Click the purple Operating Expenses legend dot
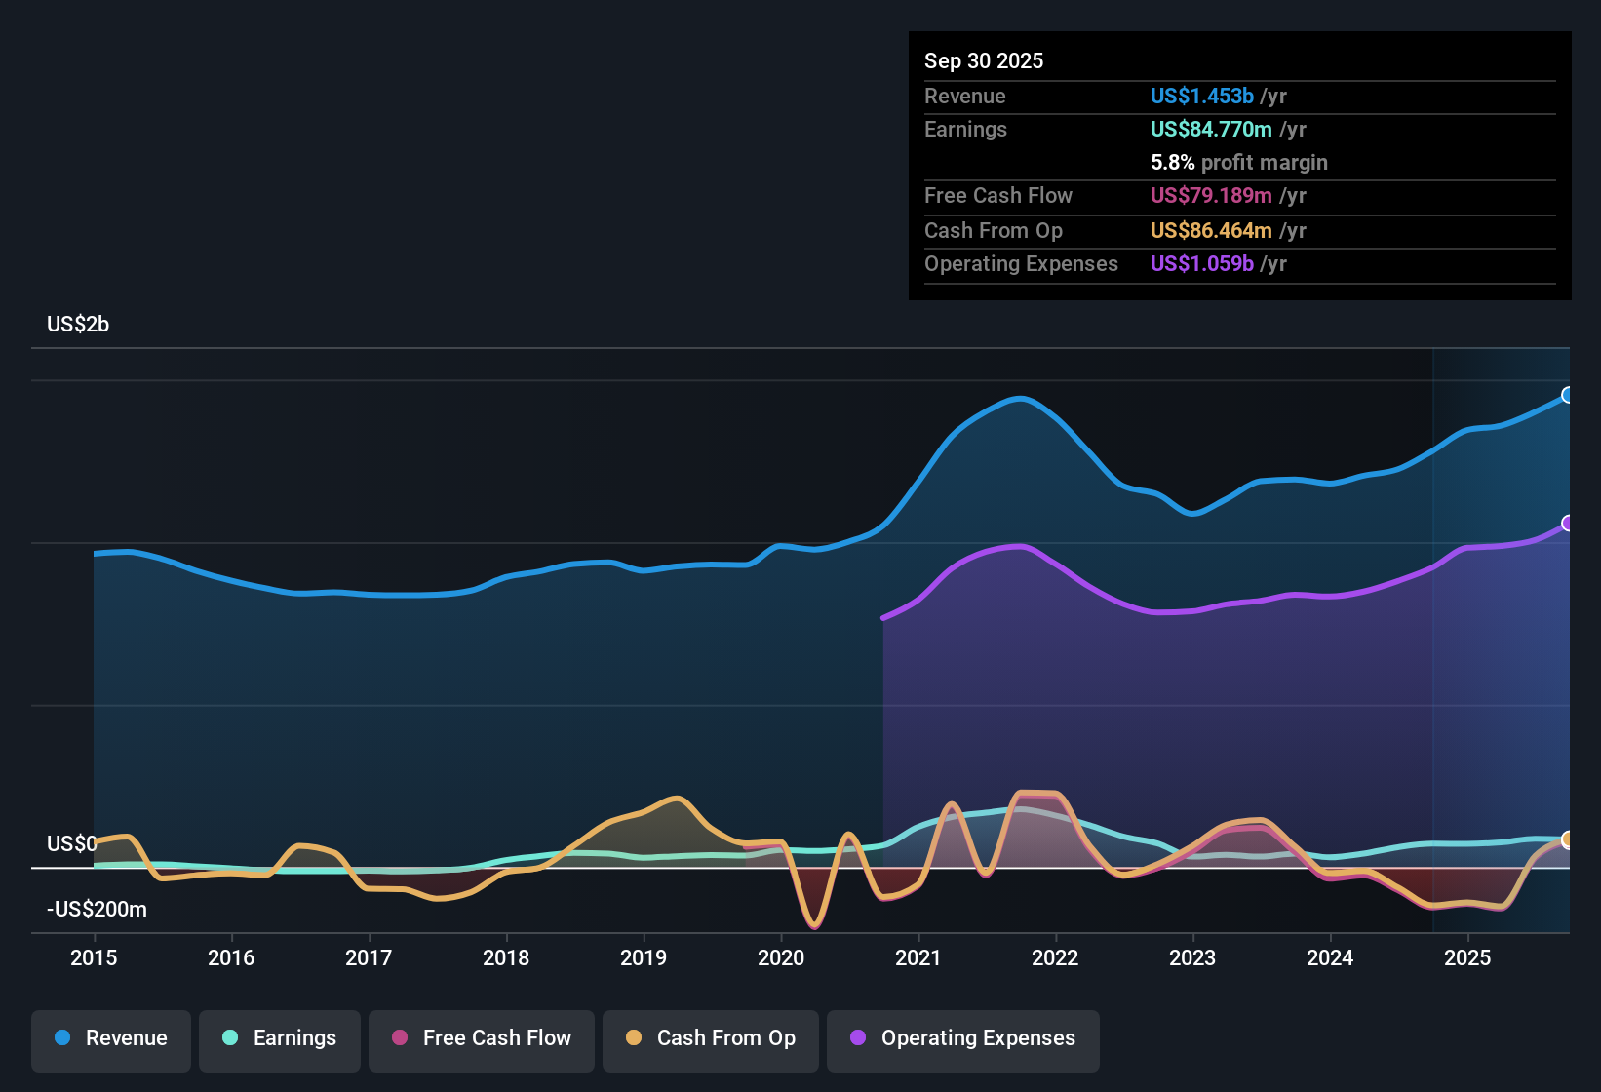The width and height of the screenshot is (1601, 1092). 856,1038
